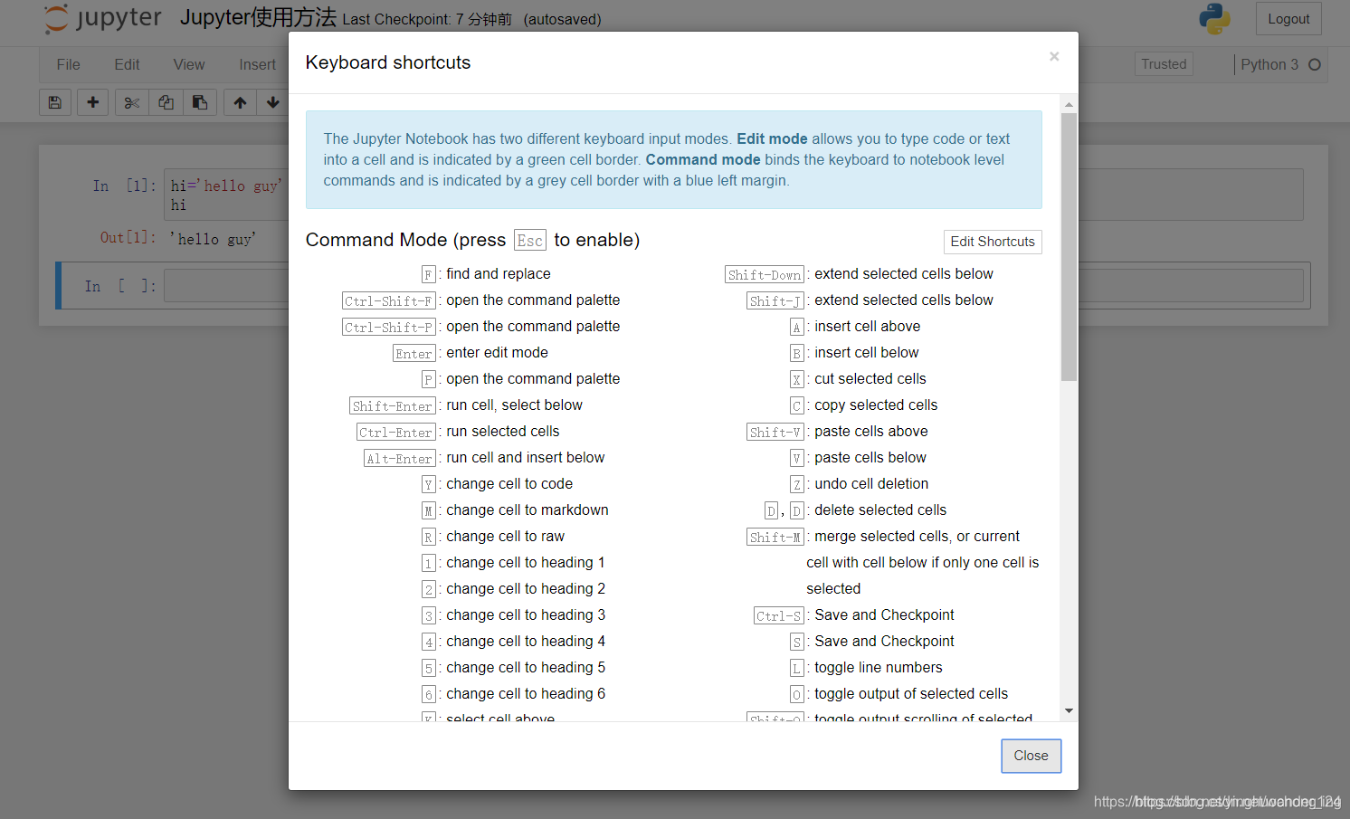Click the insert cell below plus icon

pos(92,102)
